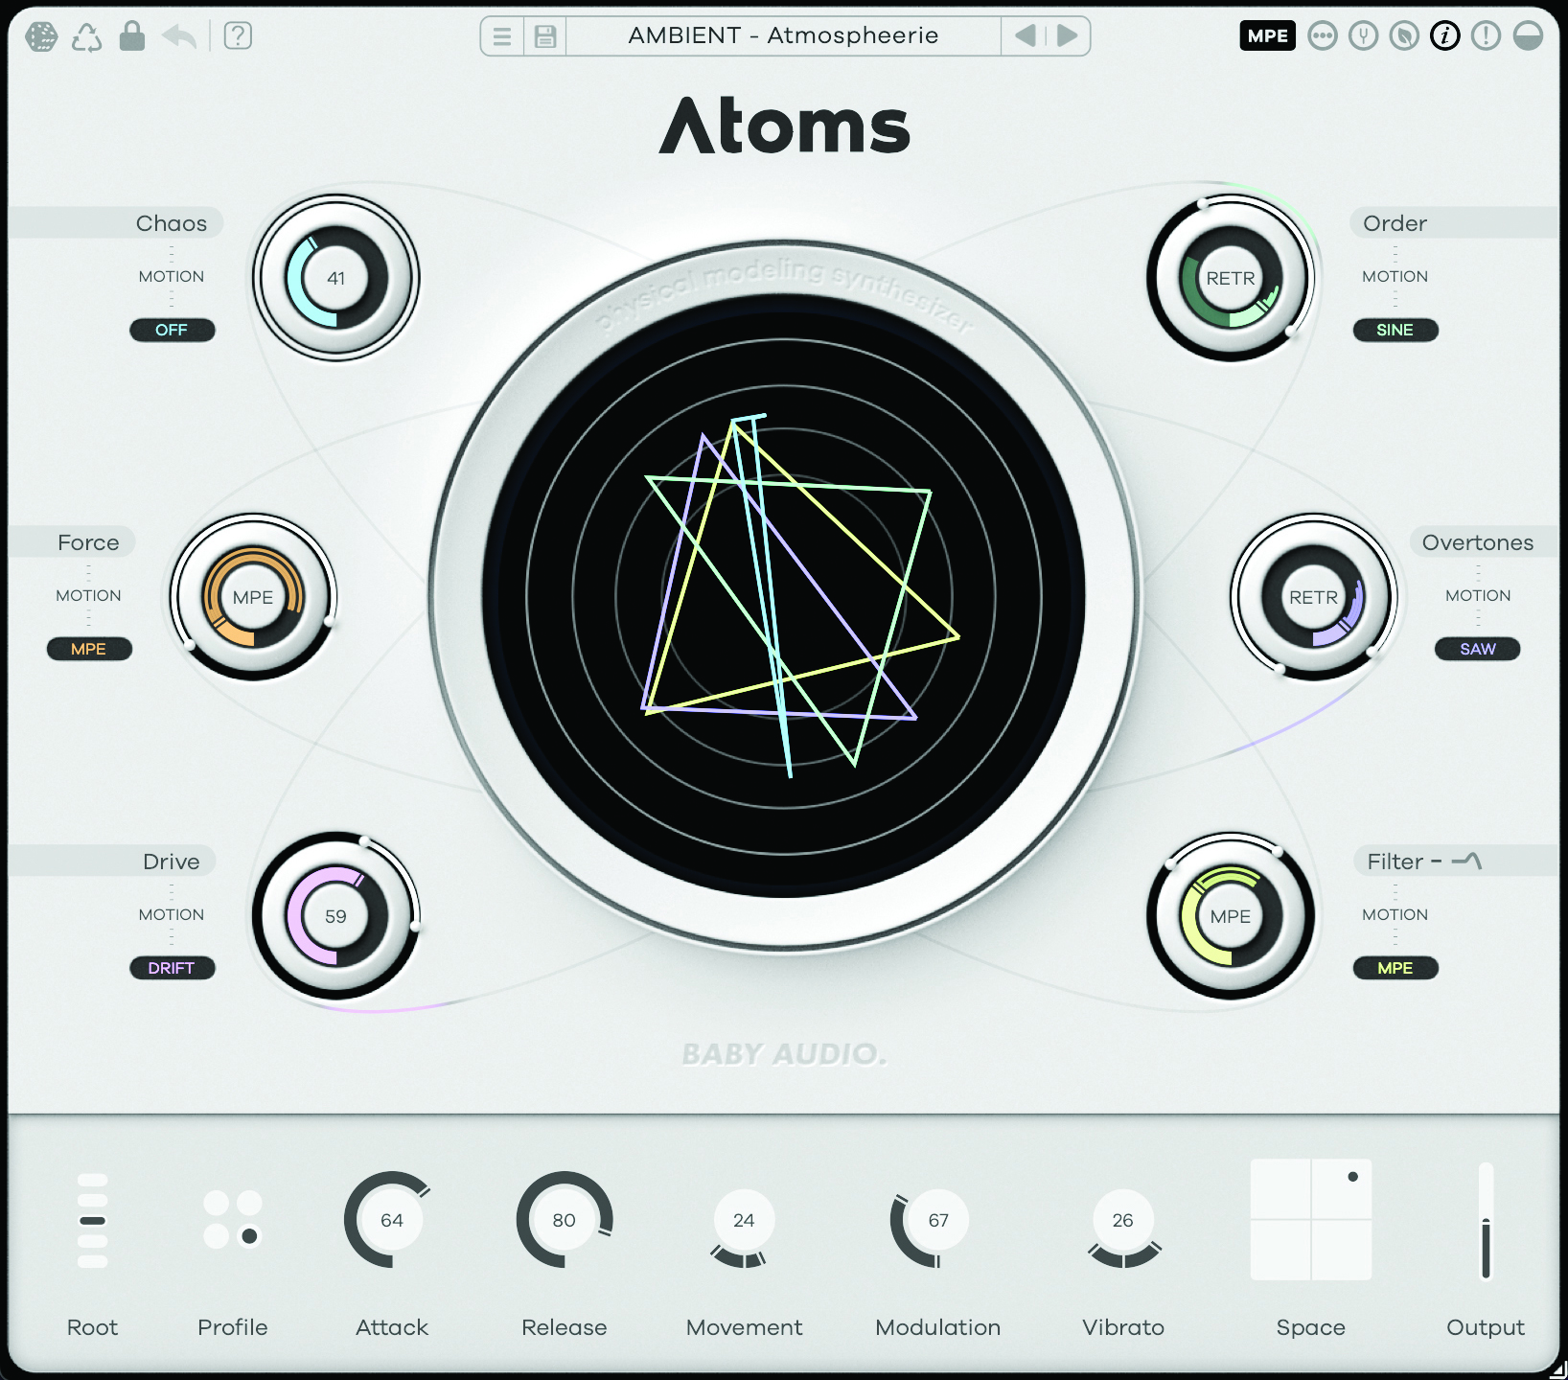Load the next preset with right arrow
Viewport: 1568px width, 1380px height.
click(1067, 36)
